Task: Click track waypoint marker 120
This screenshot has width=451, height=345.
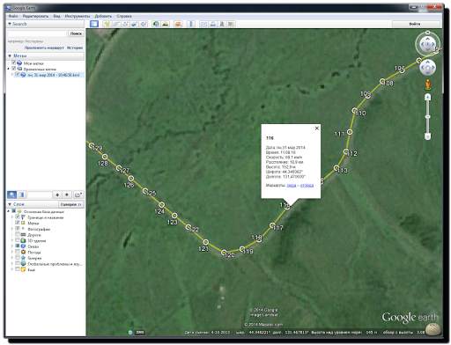Action: click(224, 253)
